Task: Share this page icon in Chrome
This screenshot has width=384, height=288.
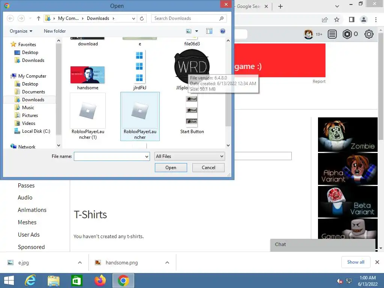Action: [325, 19]
